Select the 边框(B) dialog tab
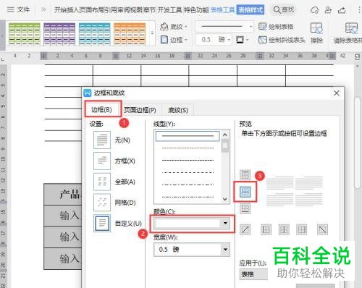 pyautogui.click(x=101, y=110)
